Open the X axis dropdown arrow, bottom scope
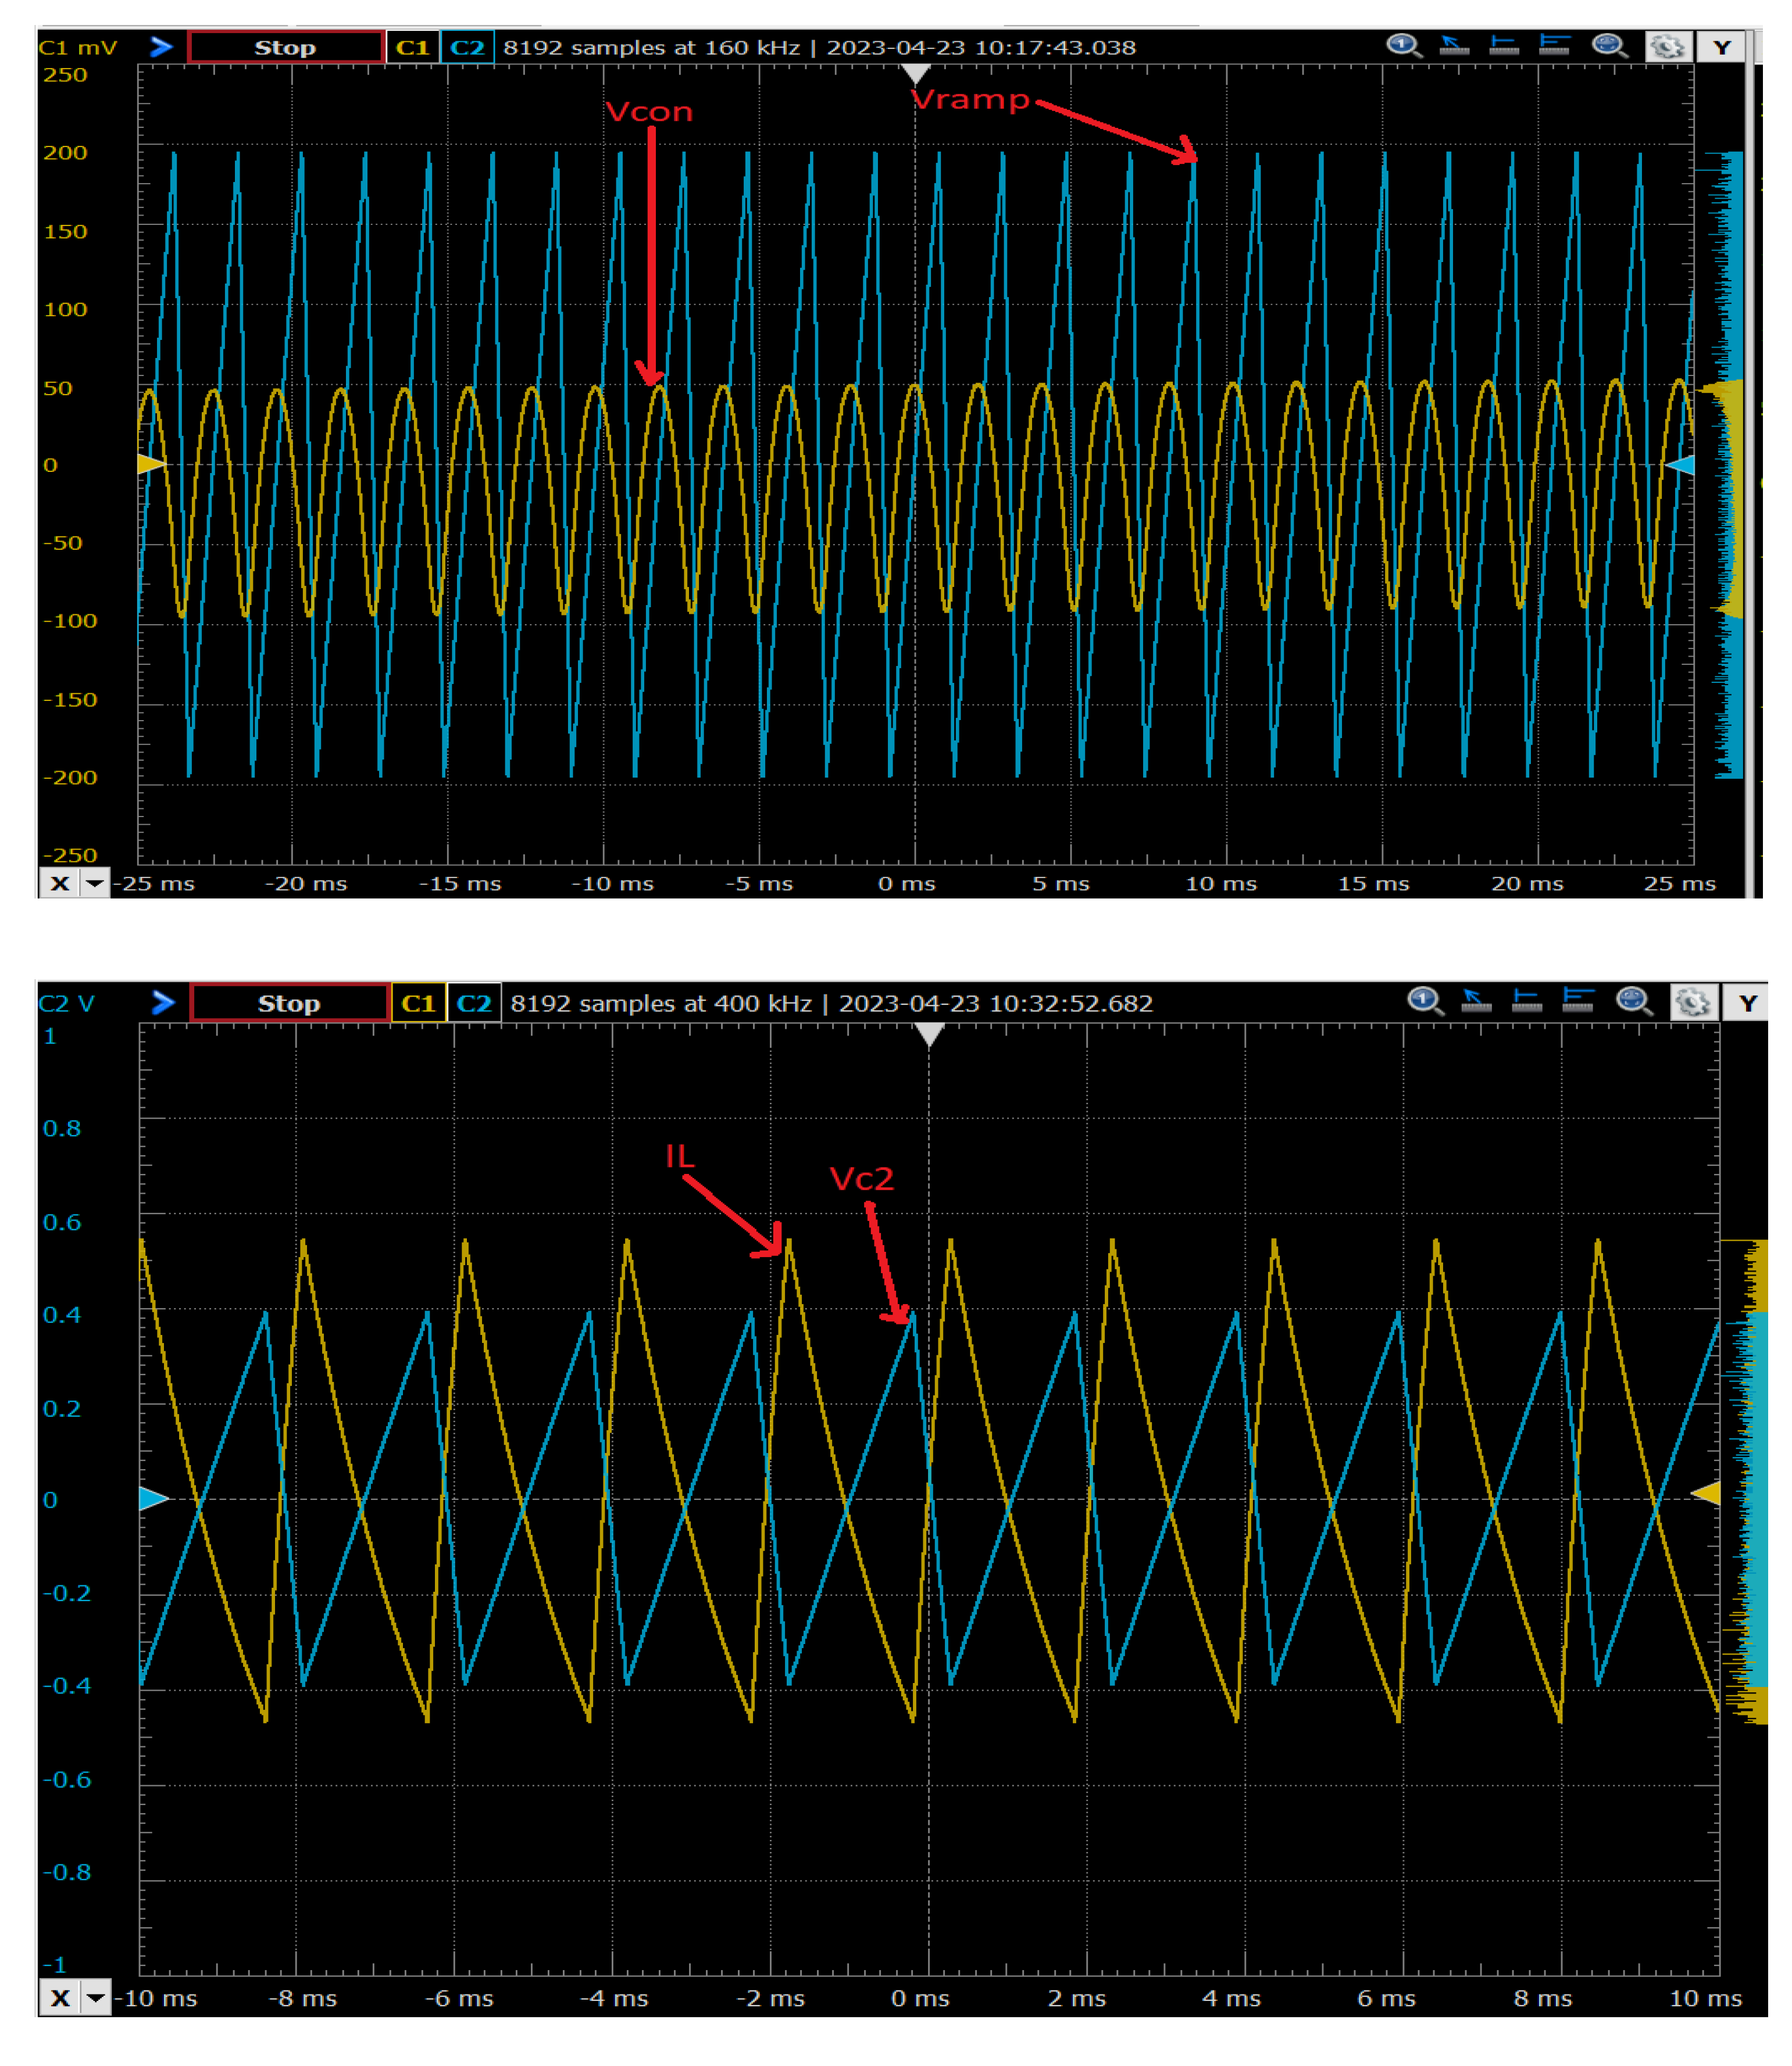The image size is (1792, 2066). (96, 1998)
